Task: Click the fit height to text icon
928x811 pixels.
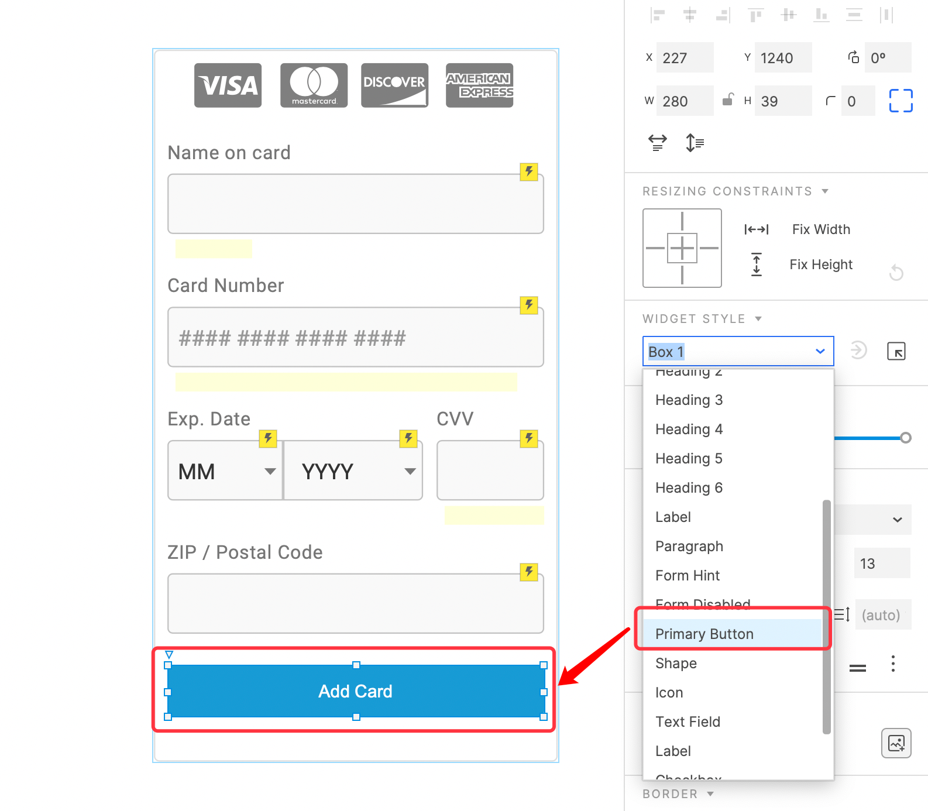Action: click(x=695, y=142)
